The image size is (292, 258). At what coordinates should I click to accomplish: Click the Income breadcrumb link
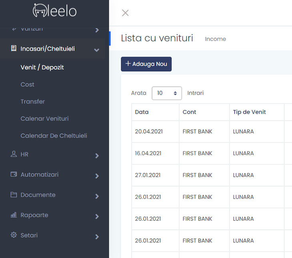pos(215,39)
